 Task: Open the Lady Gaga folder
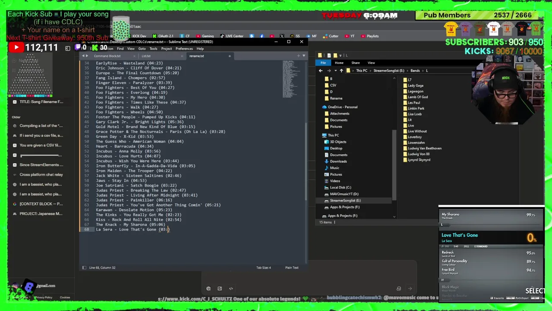(415, 86)
